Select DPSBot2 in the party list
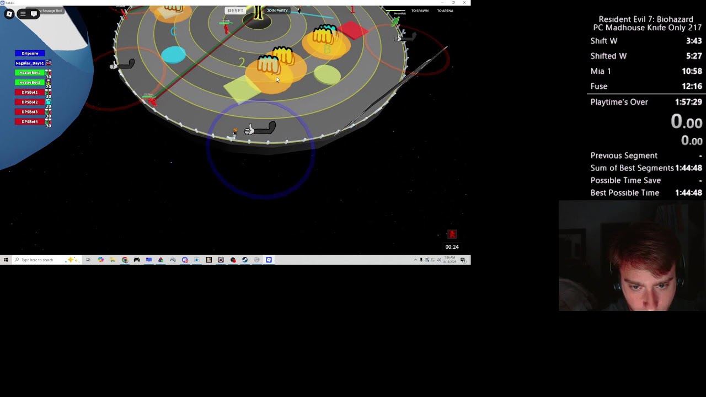The width and height of the screenshot is (706, 397). (30, 102)
